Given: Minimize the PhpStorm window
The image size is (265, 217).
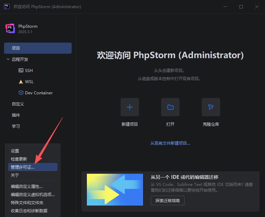Looking at the screenshot, I should tap(225, 7).
